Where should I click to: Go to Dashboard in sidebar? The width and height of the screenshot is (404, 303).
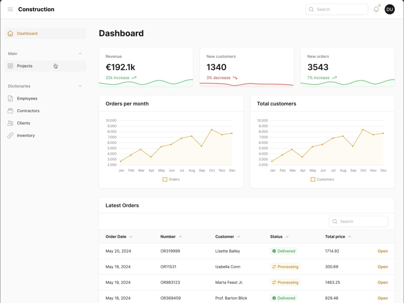coord(45,34)
